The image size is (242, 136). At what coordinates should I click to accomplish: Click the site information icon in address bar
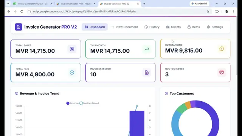(x=29, y=11)
